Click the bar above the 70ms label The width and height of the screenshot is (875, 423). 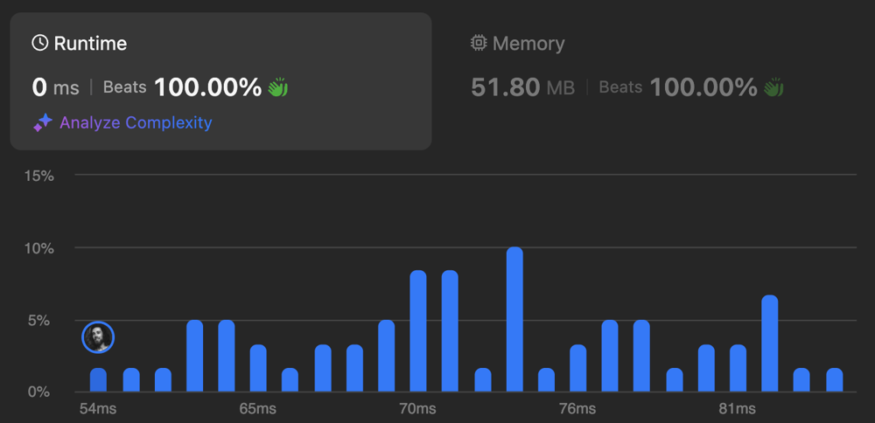(418, 331)
